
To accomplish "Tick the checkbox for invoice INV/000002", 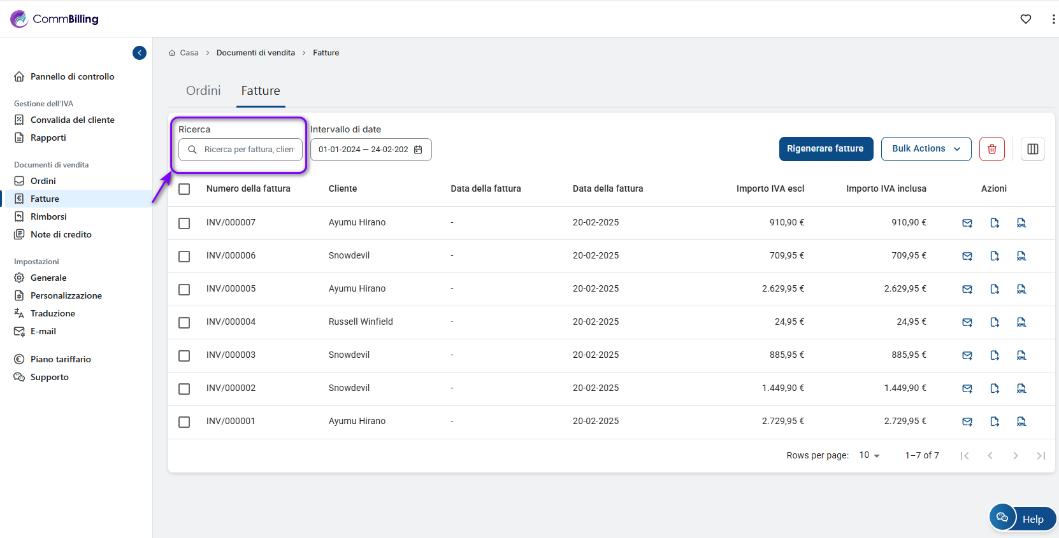I will coord(184,389).
